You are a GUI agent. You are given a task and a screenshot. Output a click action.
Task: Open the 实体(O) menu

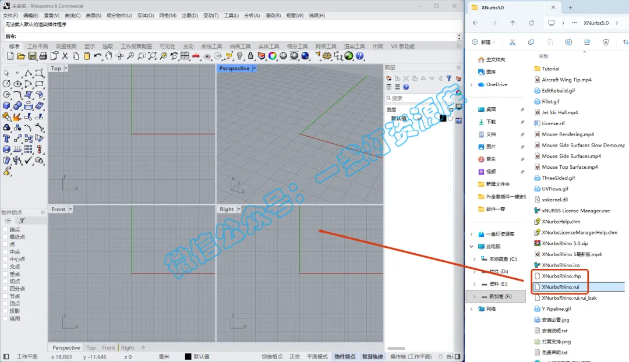[146, 16]
